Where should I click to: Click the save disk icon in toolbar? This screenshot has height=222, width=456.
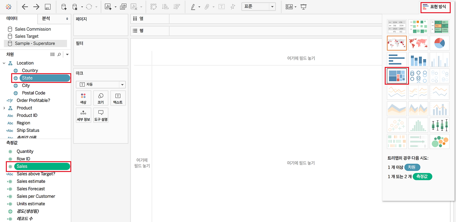(48, 7)
